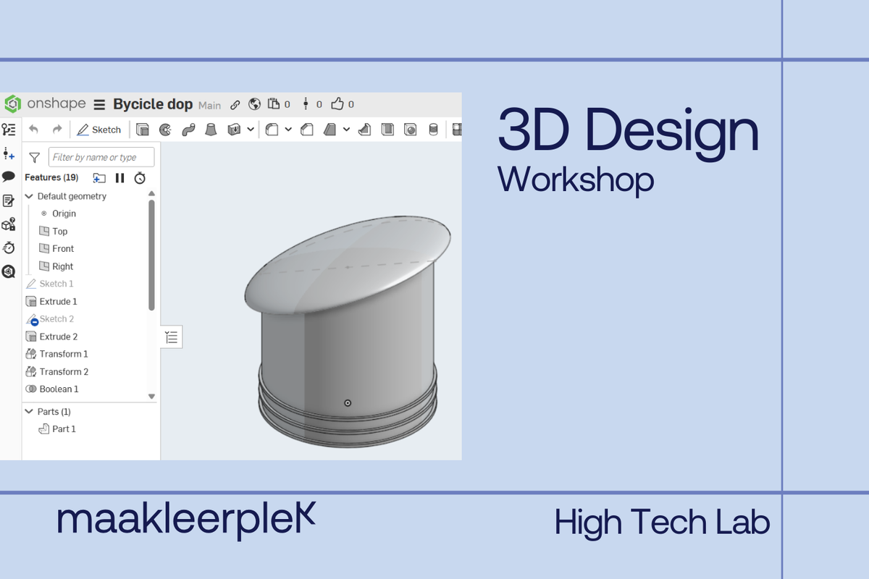Select the Sweep tool
This screenshot has width=869, height=579.
[188, 130]
